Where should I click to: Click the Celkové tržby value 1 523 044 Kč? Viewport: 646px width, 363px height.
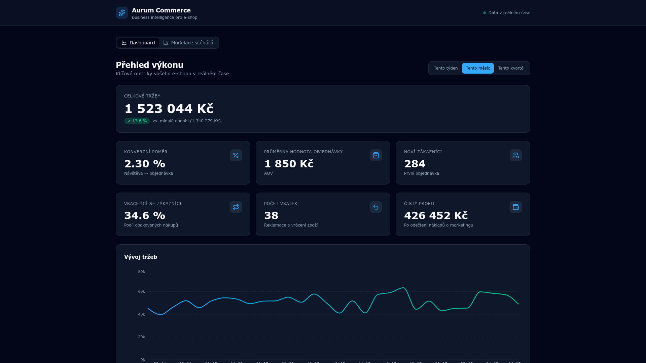[169, 109]
